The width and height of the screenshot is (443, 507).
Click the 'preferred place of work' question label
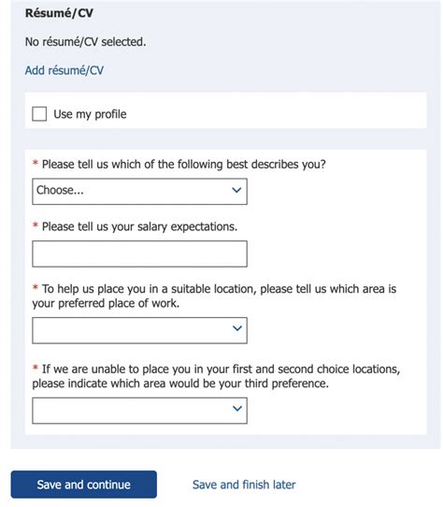coord(214,296)
